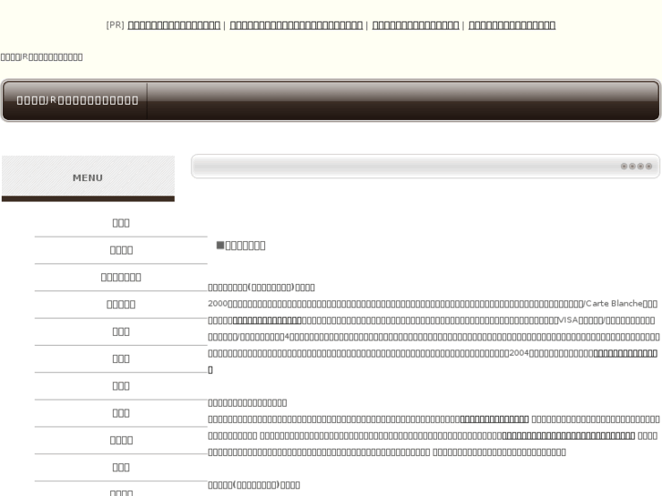Image resolution: width=662 pixels, height=496 pixels.
Task: Open the third PR link in the top row
Action: click(415, 25)
